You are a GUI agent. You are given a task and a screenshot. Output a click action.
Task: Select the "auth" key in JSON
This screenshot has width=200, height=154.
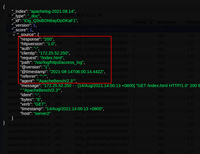tap(26, 48)
